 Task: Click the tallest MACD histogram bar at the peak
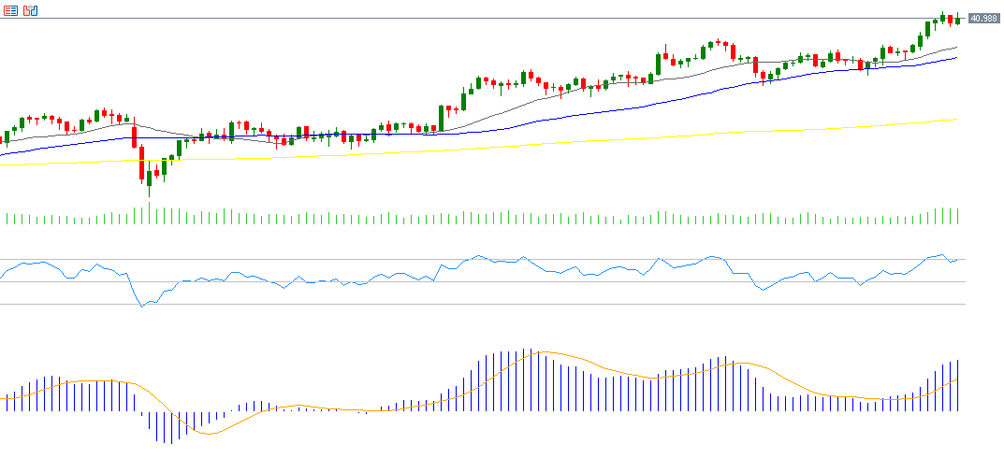pos(532,379)
